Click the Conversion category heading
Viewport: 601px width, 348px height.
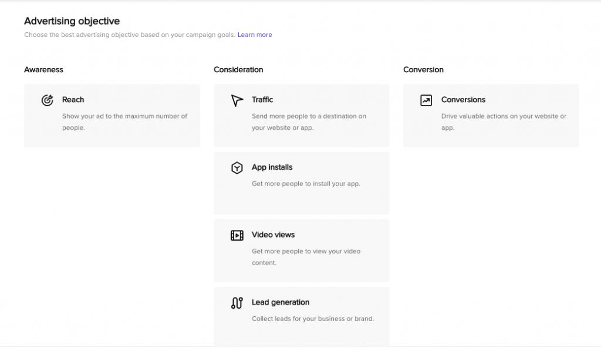tap(423, 70)
